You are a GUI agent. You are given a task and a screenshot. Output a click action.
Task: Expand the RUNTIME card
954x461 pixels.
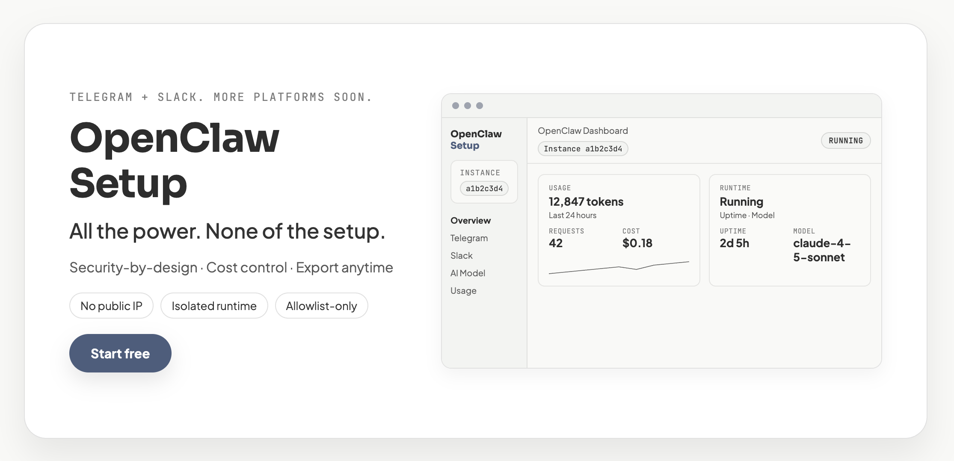pos(789,230)
